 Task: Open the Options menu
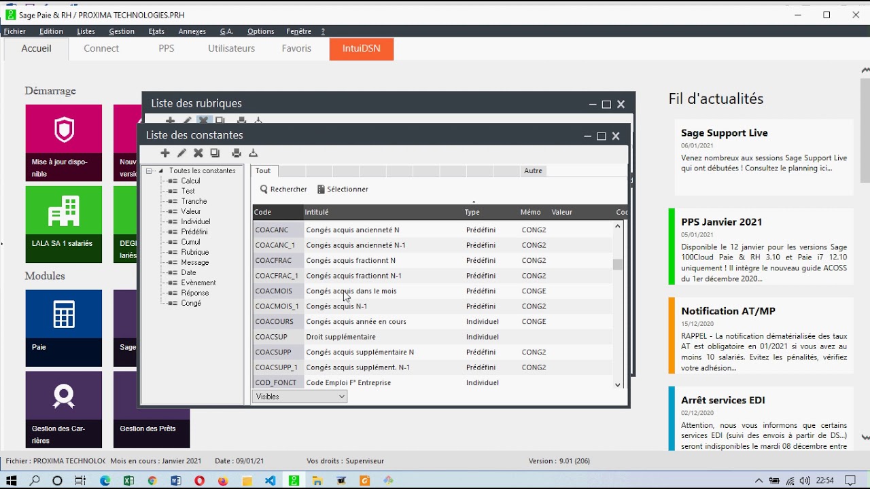click(x=261, y=31)
